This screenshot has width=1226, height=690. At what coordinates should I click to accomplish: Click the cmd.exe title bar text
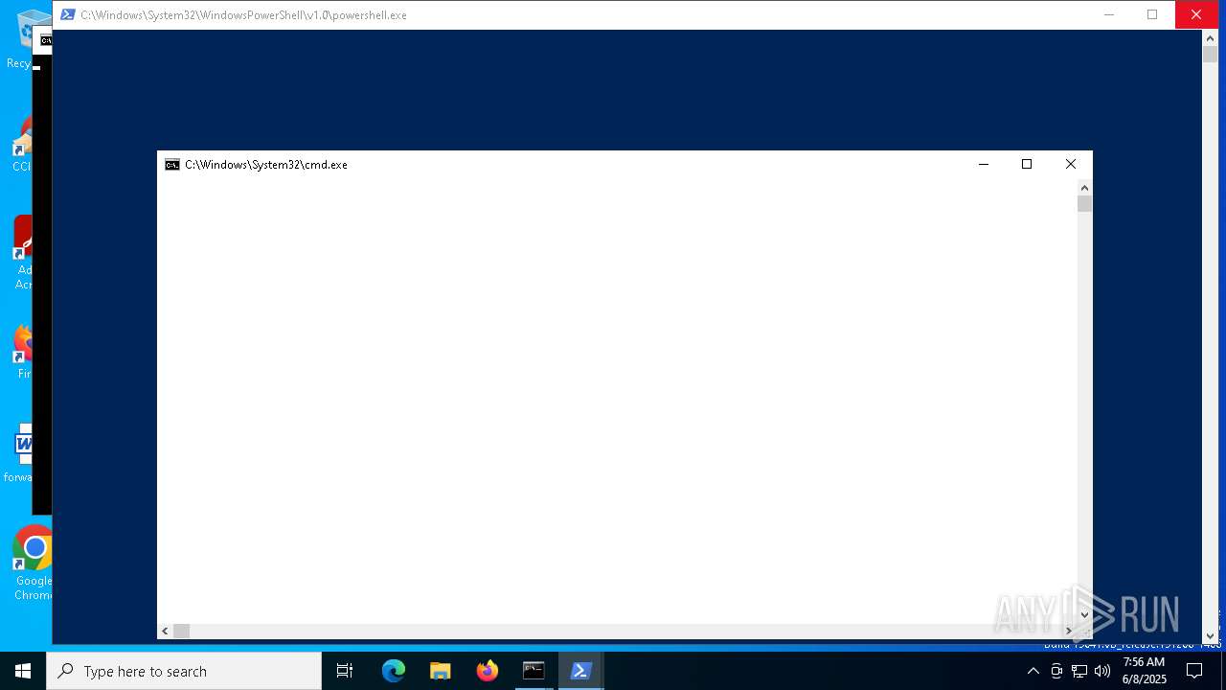pyautogui.click(x=266, y=165)
